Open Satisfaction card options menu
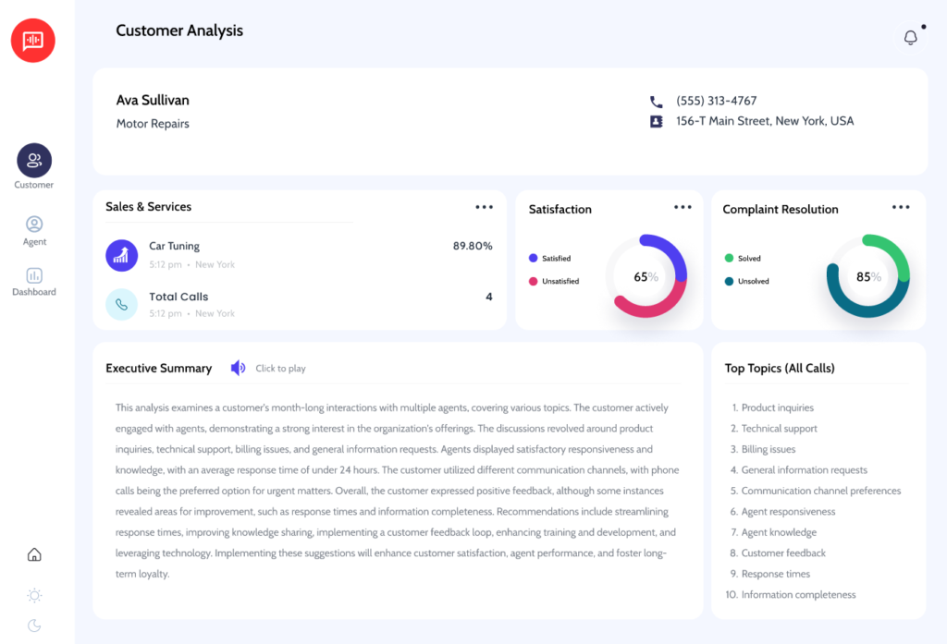 pyautogui.click(x=683, y=207)
